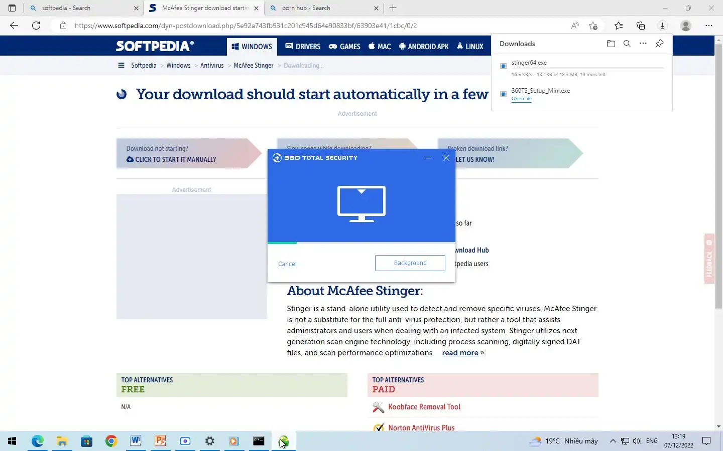Add this page to favorites

pos(593,26)
